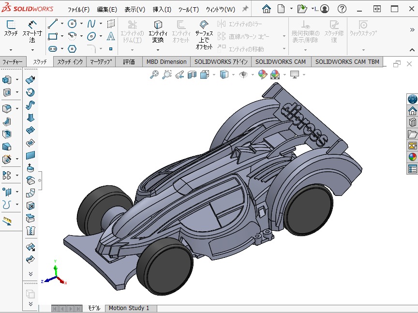The image size is (418, 313).
Task: Click the Extruded Surface icon in the surfaces toolbar
Action: (30, 79)
